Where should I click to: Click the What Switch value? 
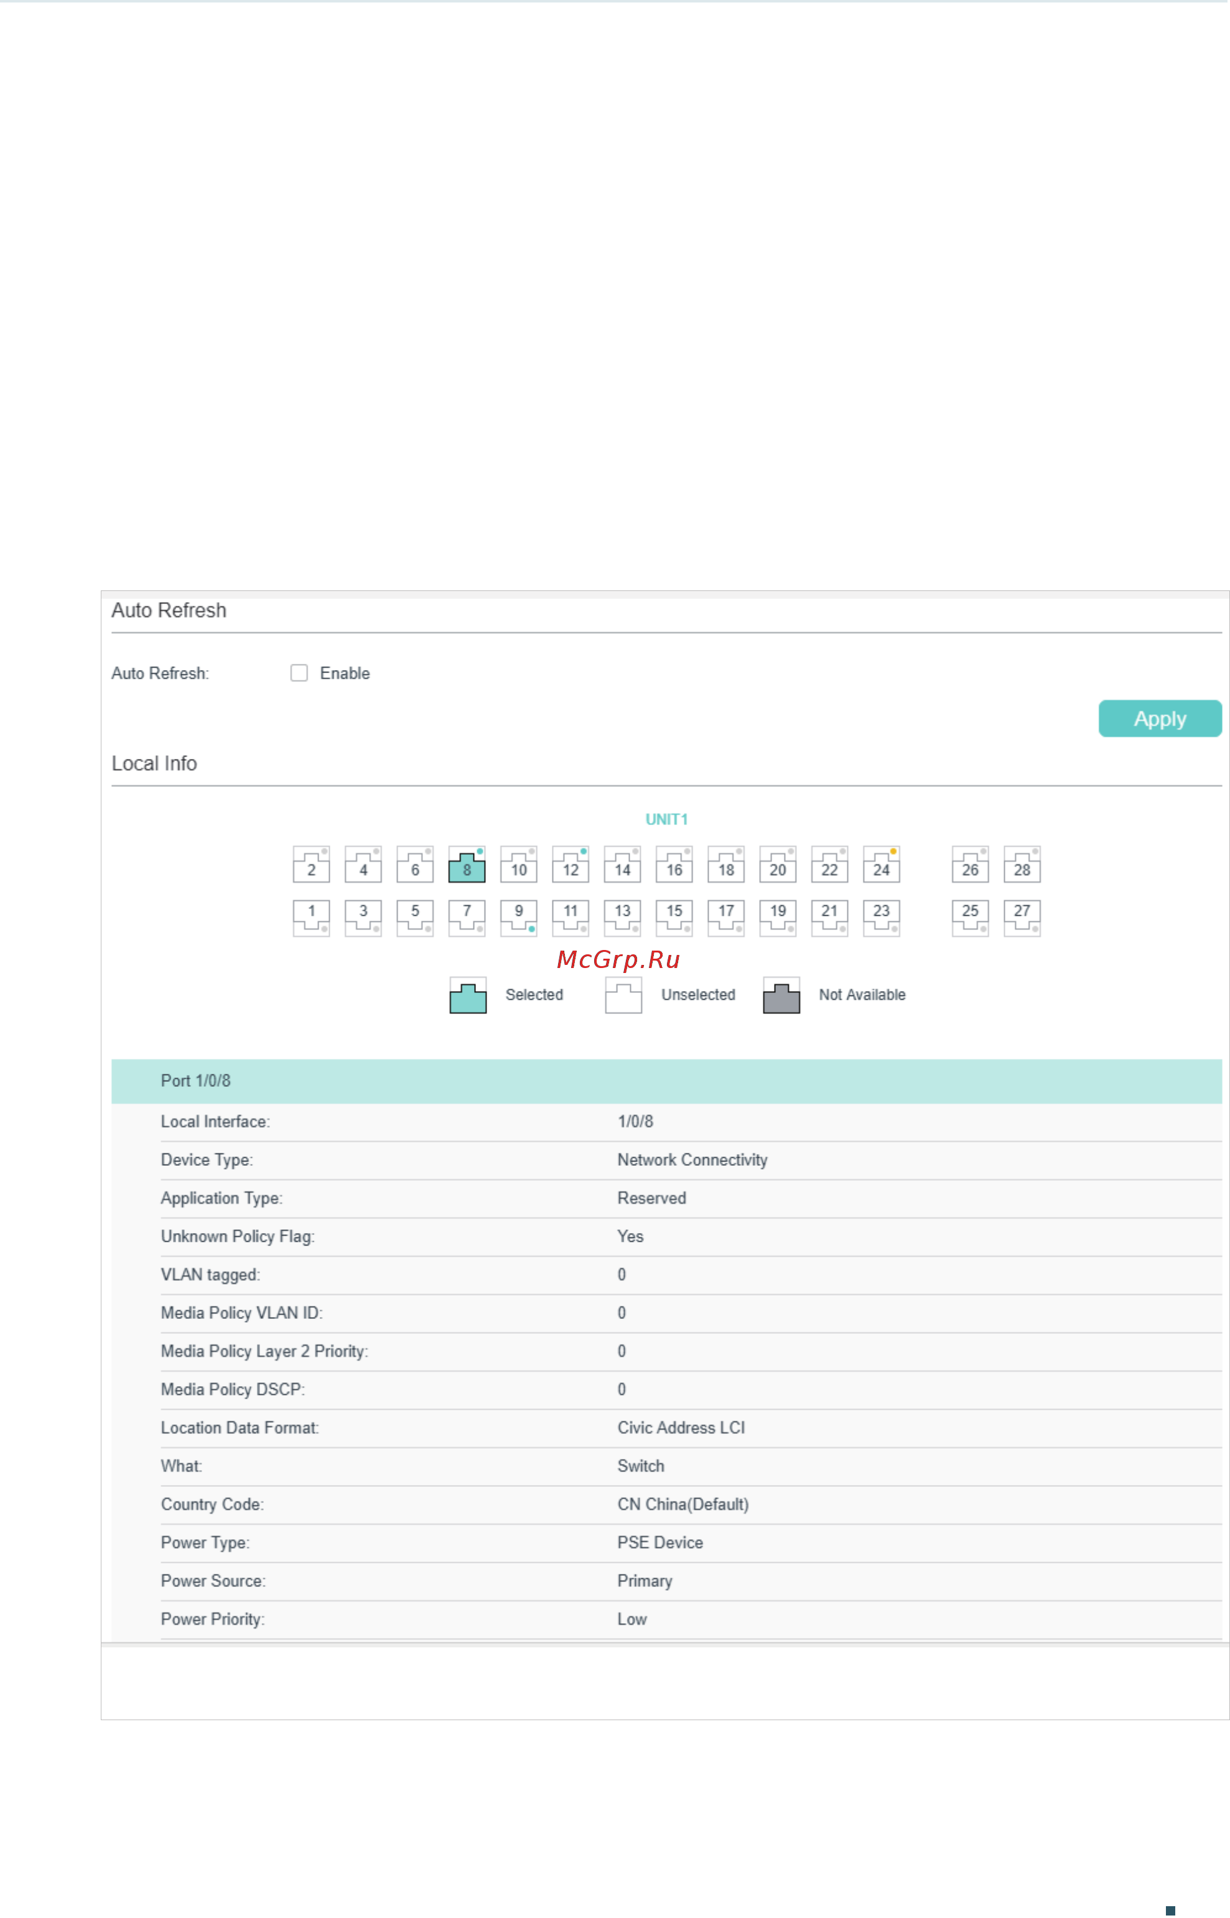point(641,1466)
